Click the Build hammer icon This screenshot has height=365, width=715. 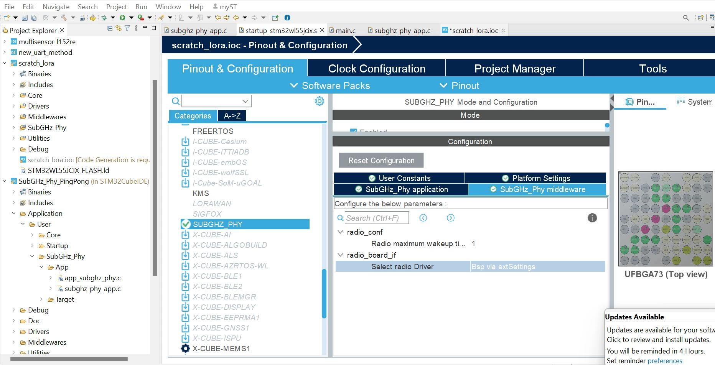coord(64,18)
